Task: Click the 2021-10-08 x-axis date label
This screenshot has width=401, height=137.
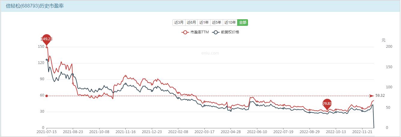Action: click(x=99, y=132)
